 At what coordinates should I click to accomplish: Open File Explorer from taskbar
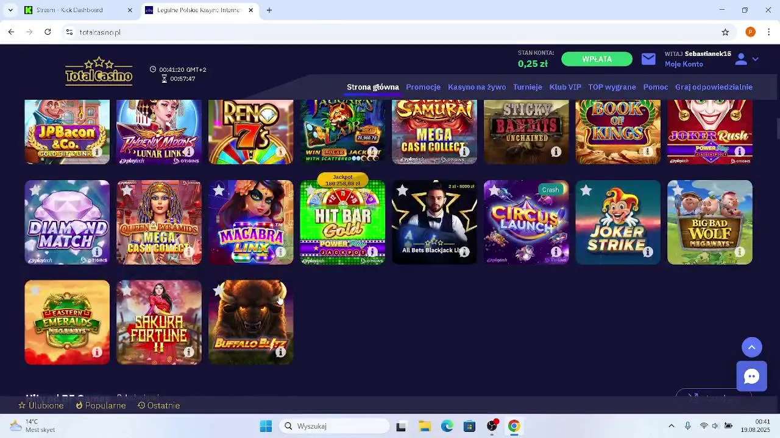pos(425,426)
